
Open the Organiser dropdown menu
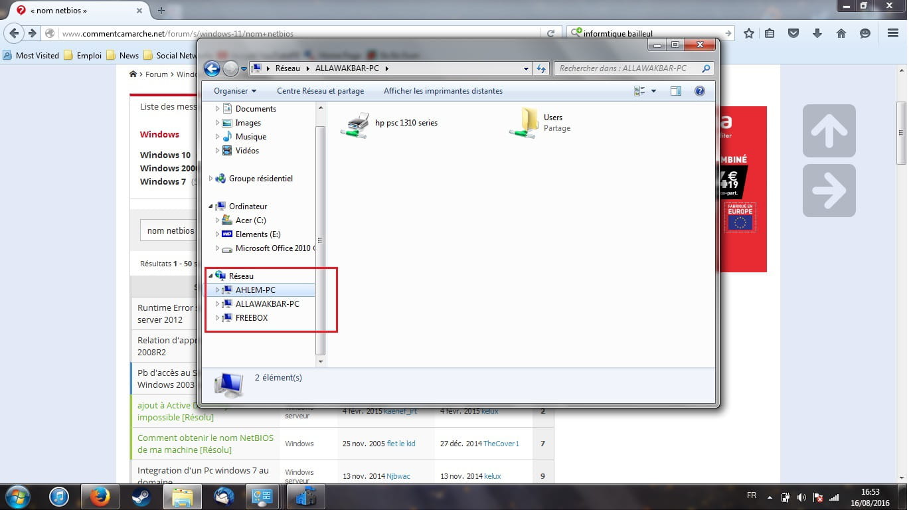pos(234,91)
